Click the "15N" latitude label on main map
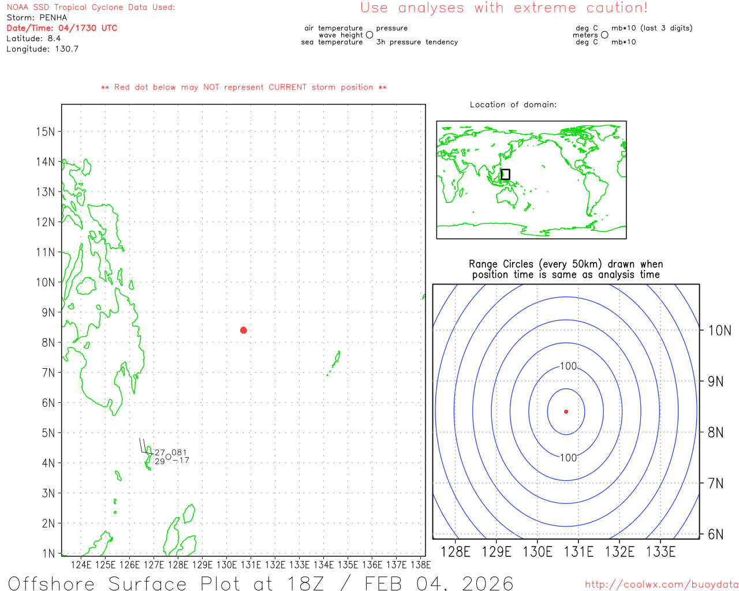 [46, 132]
